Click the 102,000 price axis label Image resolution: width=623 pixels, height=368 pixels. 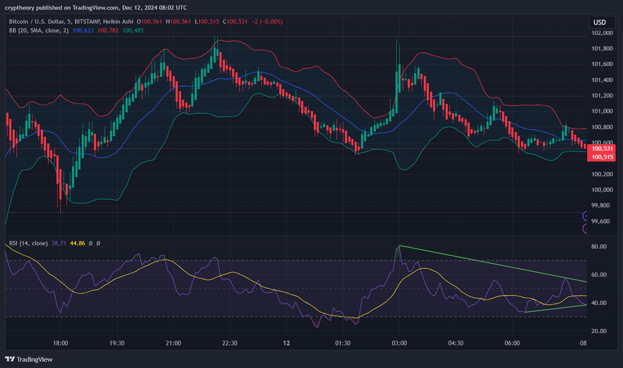click(x=602, y=33)
